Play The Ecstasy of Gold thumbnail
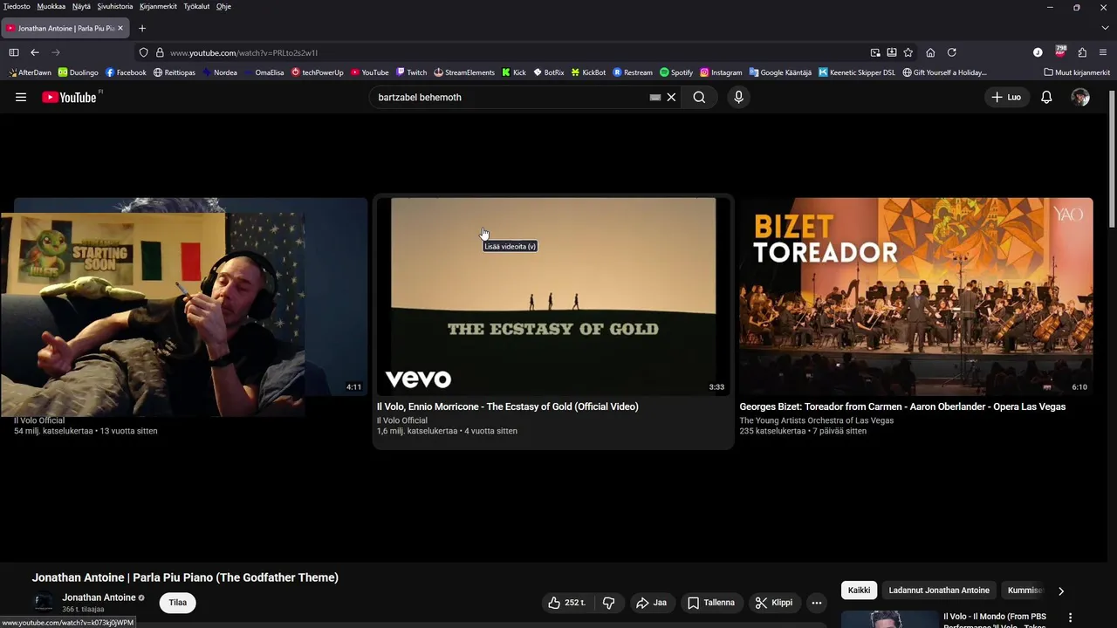This screenshot has width=1117, height=628. (x=553, y=297)
